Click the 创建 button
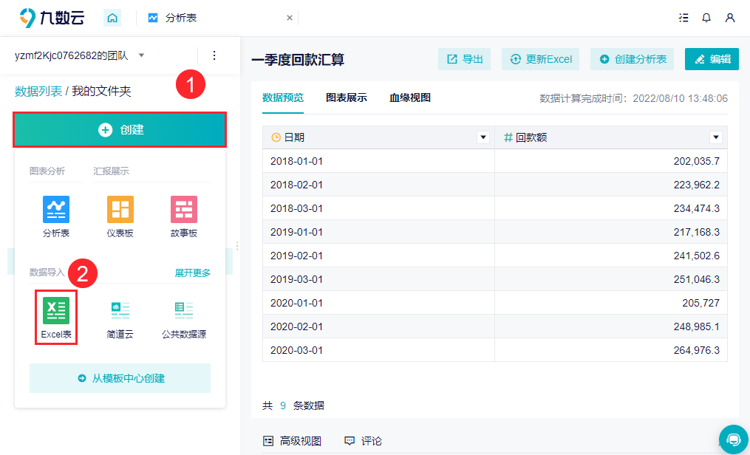750x455 pixels. coord(120,130)
